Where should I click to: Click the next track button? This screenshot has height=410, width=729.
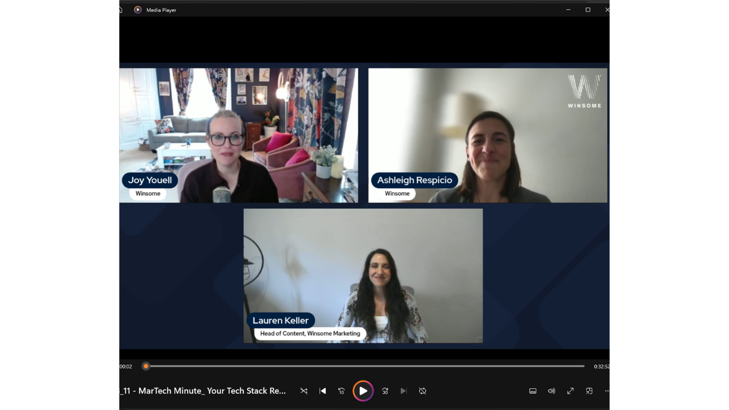[403, 391]
